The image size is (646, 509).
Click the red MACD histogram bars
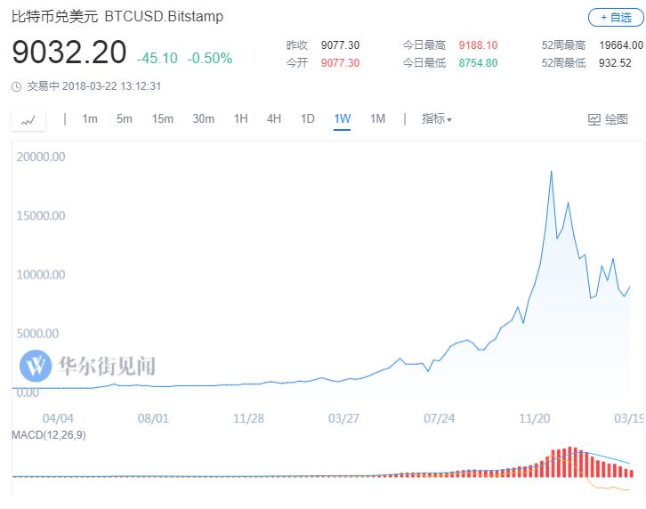[x=569, y=463]
